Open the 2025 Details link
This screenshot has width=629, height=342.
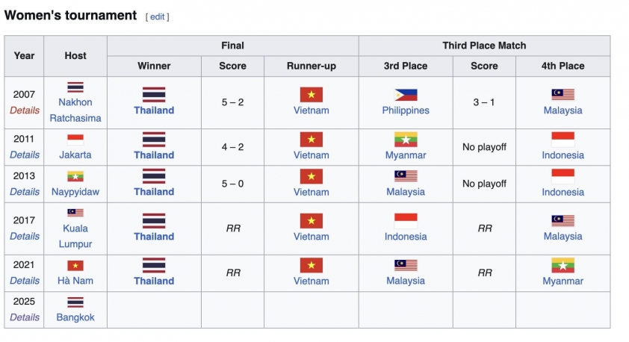[x=25, y=317]
